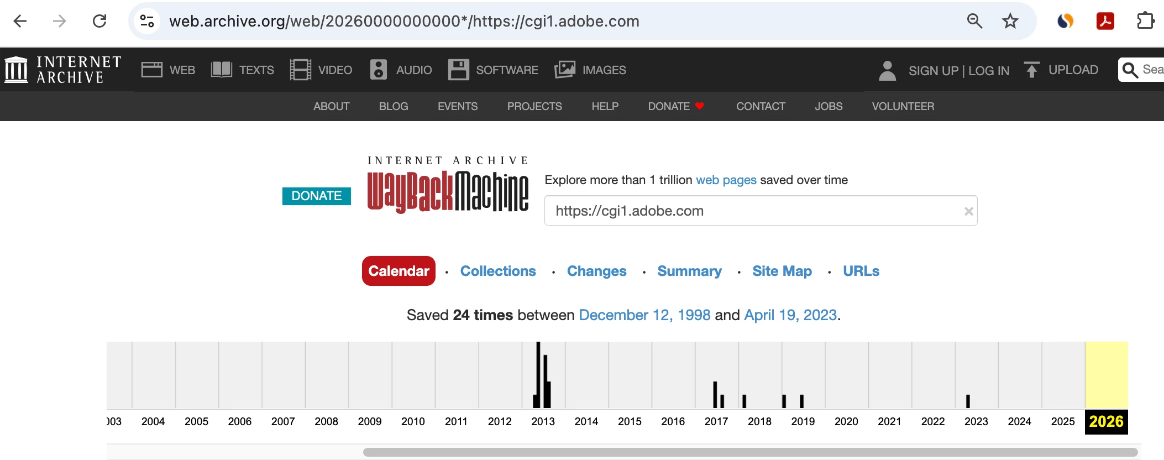Select year 2025 on the timeline
The height and width of the screenshot is (460, 1164).
[x=1063, y=421]
